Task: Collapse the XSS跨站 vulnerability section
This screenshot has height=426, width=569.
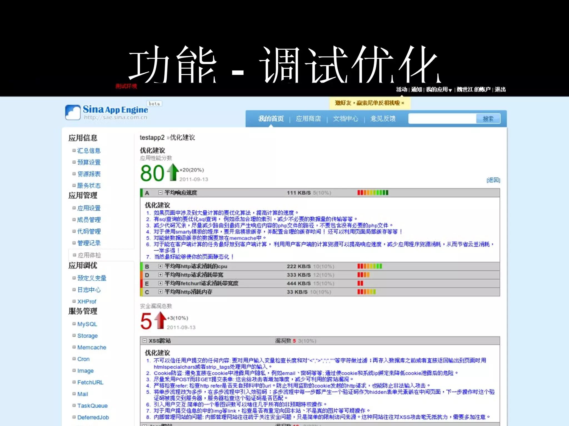Action: (x=144, y=341)
